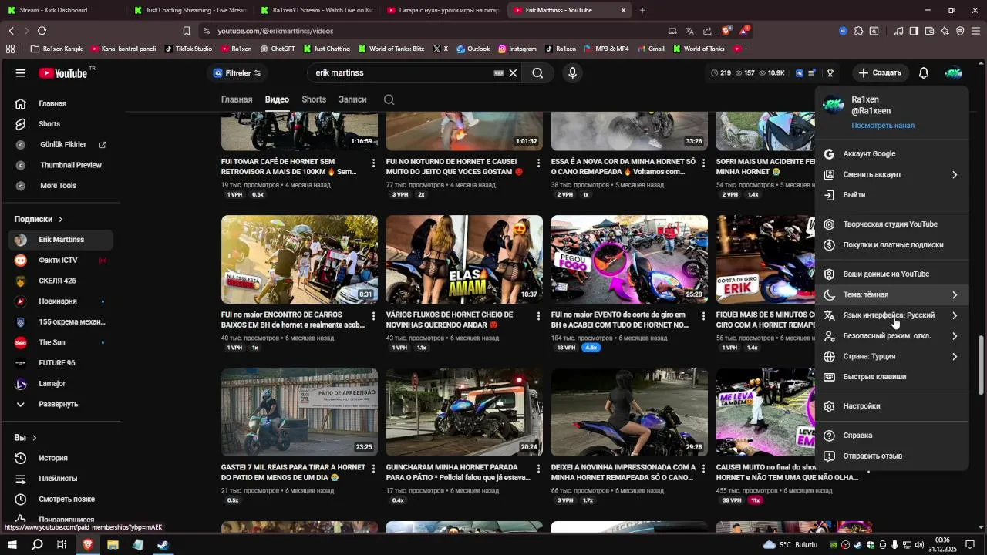The image size is (987, 555).
Task: Expand the Вы section chevron
Action: (x=35, y=438)
